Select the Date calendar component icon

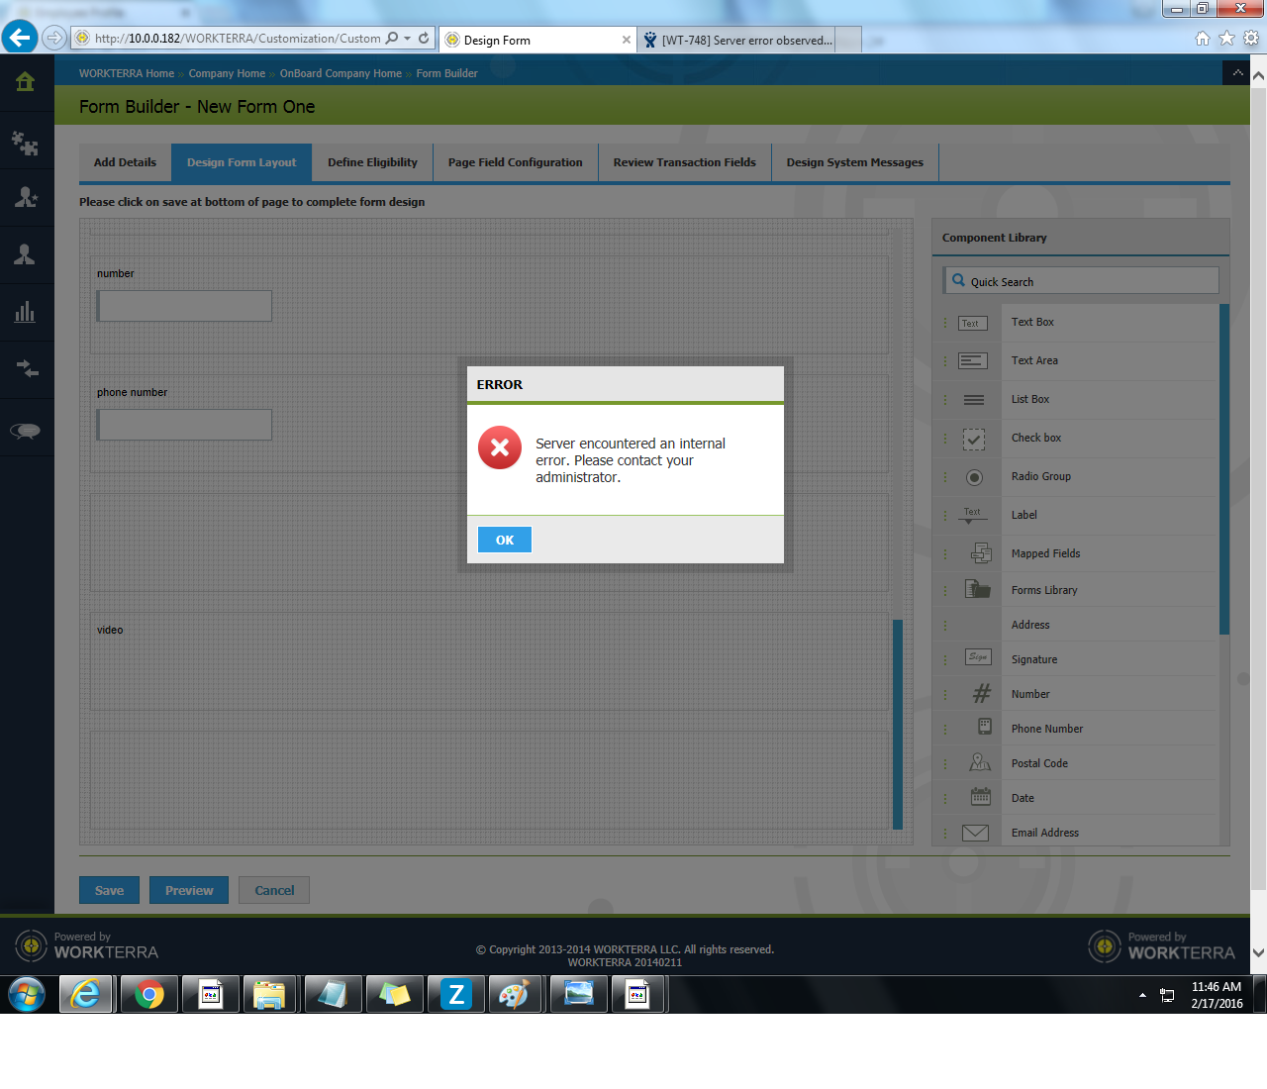click(x=980, y=797)
